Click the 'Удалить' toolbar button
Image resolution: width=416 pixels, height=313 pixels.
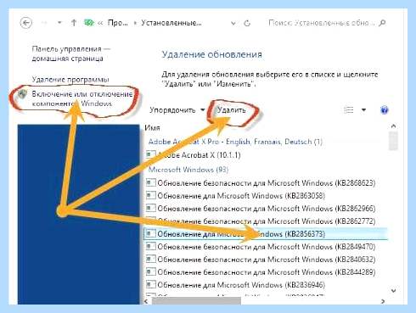click(231, 110)
